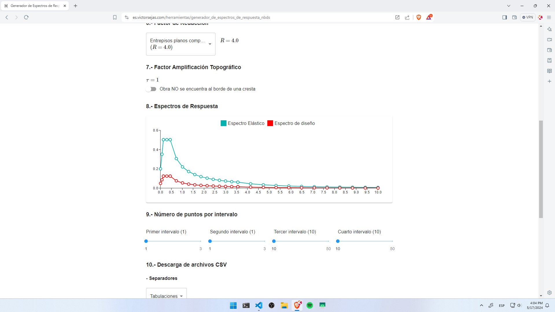
Task: Open the Tabulaciones separator dropdown
Action: 166,296
